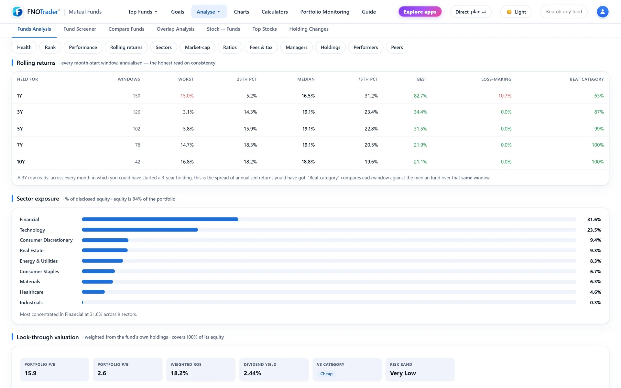Jump to the Health section pill
Viewport: 621px width, 388px height.
click(x=24, y=47)
